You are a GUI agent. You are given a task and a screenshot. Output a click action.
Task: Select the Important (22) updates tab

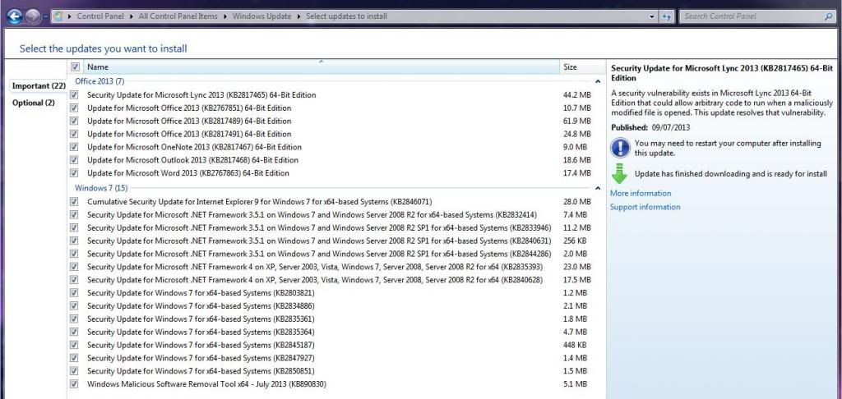[39, 85]
